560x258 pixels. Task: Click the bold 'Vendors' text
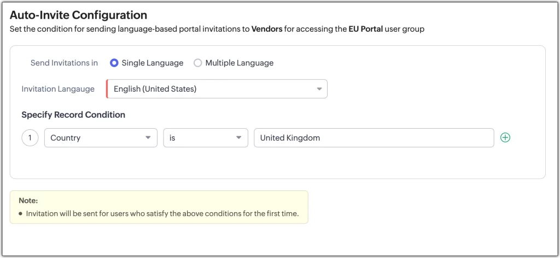pyautogui.click(x=267, y=29)
